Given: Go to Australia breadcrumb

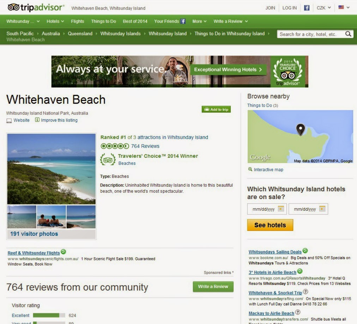Looking at the screenshot, I should pyautogui.click(x=51, y=34).
